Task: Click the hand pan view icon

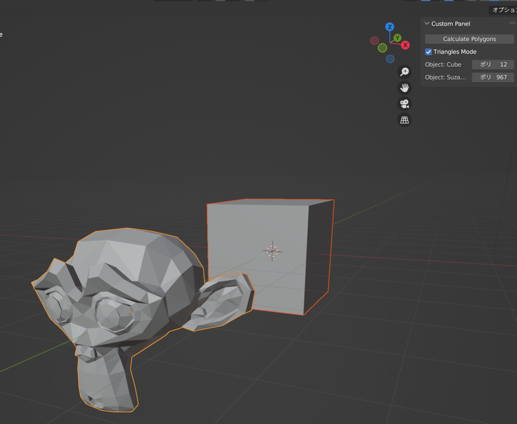Action: [404, 88]
